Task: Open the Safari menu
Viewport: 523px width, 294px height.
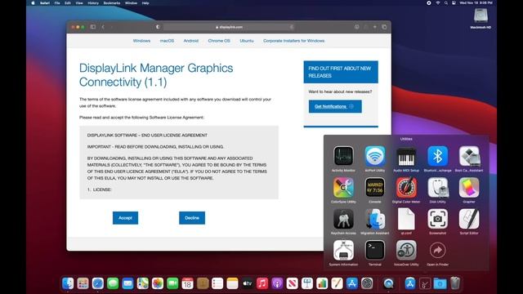Action: tap(45, 3)
